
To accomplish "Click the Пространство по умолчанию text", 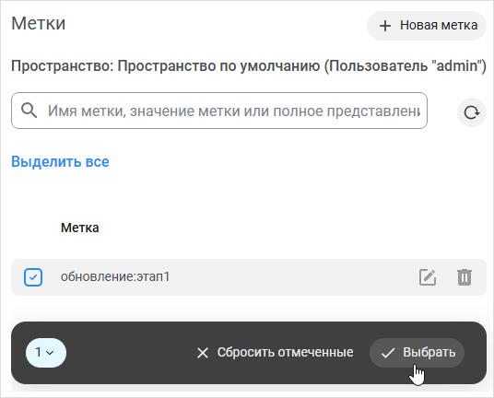I will point(218,66).
